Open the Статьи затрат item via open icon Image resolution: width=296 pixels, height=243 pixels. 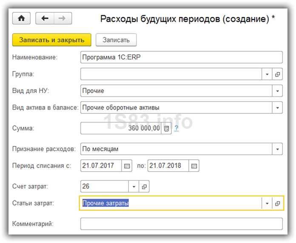(x=277, y=203)
